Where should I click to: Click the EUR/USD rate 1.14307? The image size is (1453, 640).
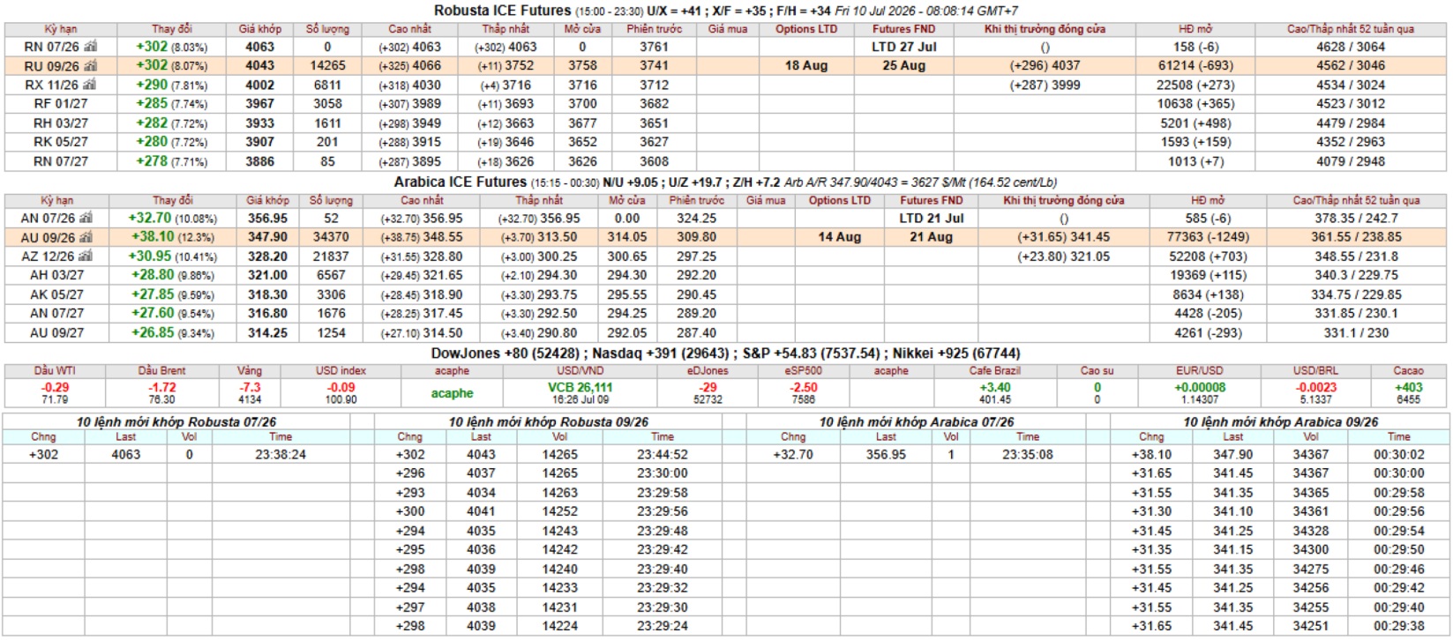pyautogui.click(x=1200, y=399)
